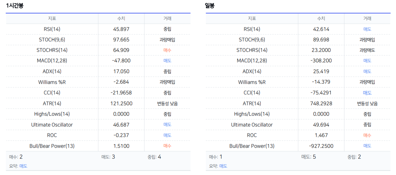Select value -21.9658 in 1시간봉 table
396x175 pixels.
(x=121, y=93)
